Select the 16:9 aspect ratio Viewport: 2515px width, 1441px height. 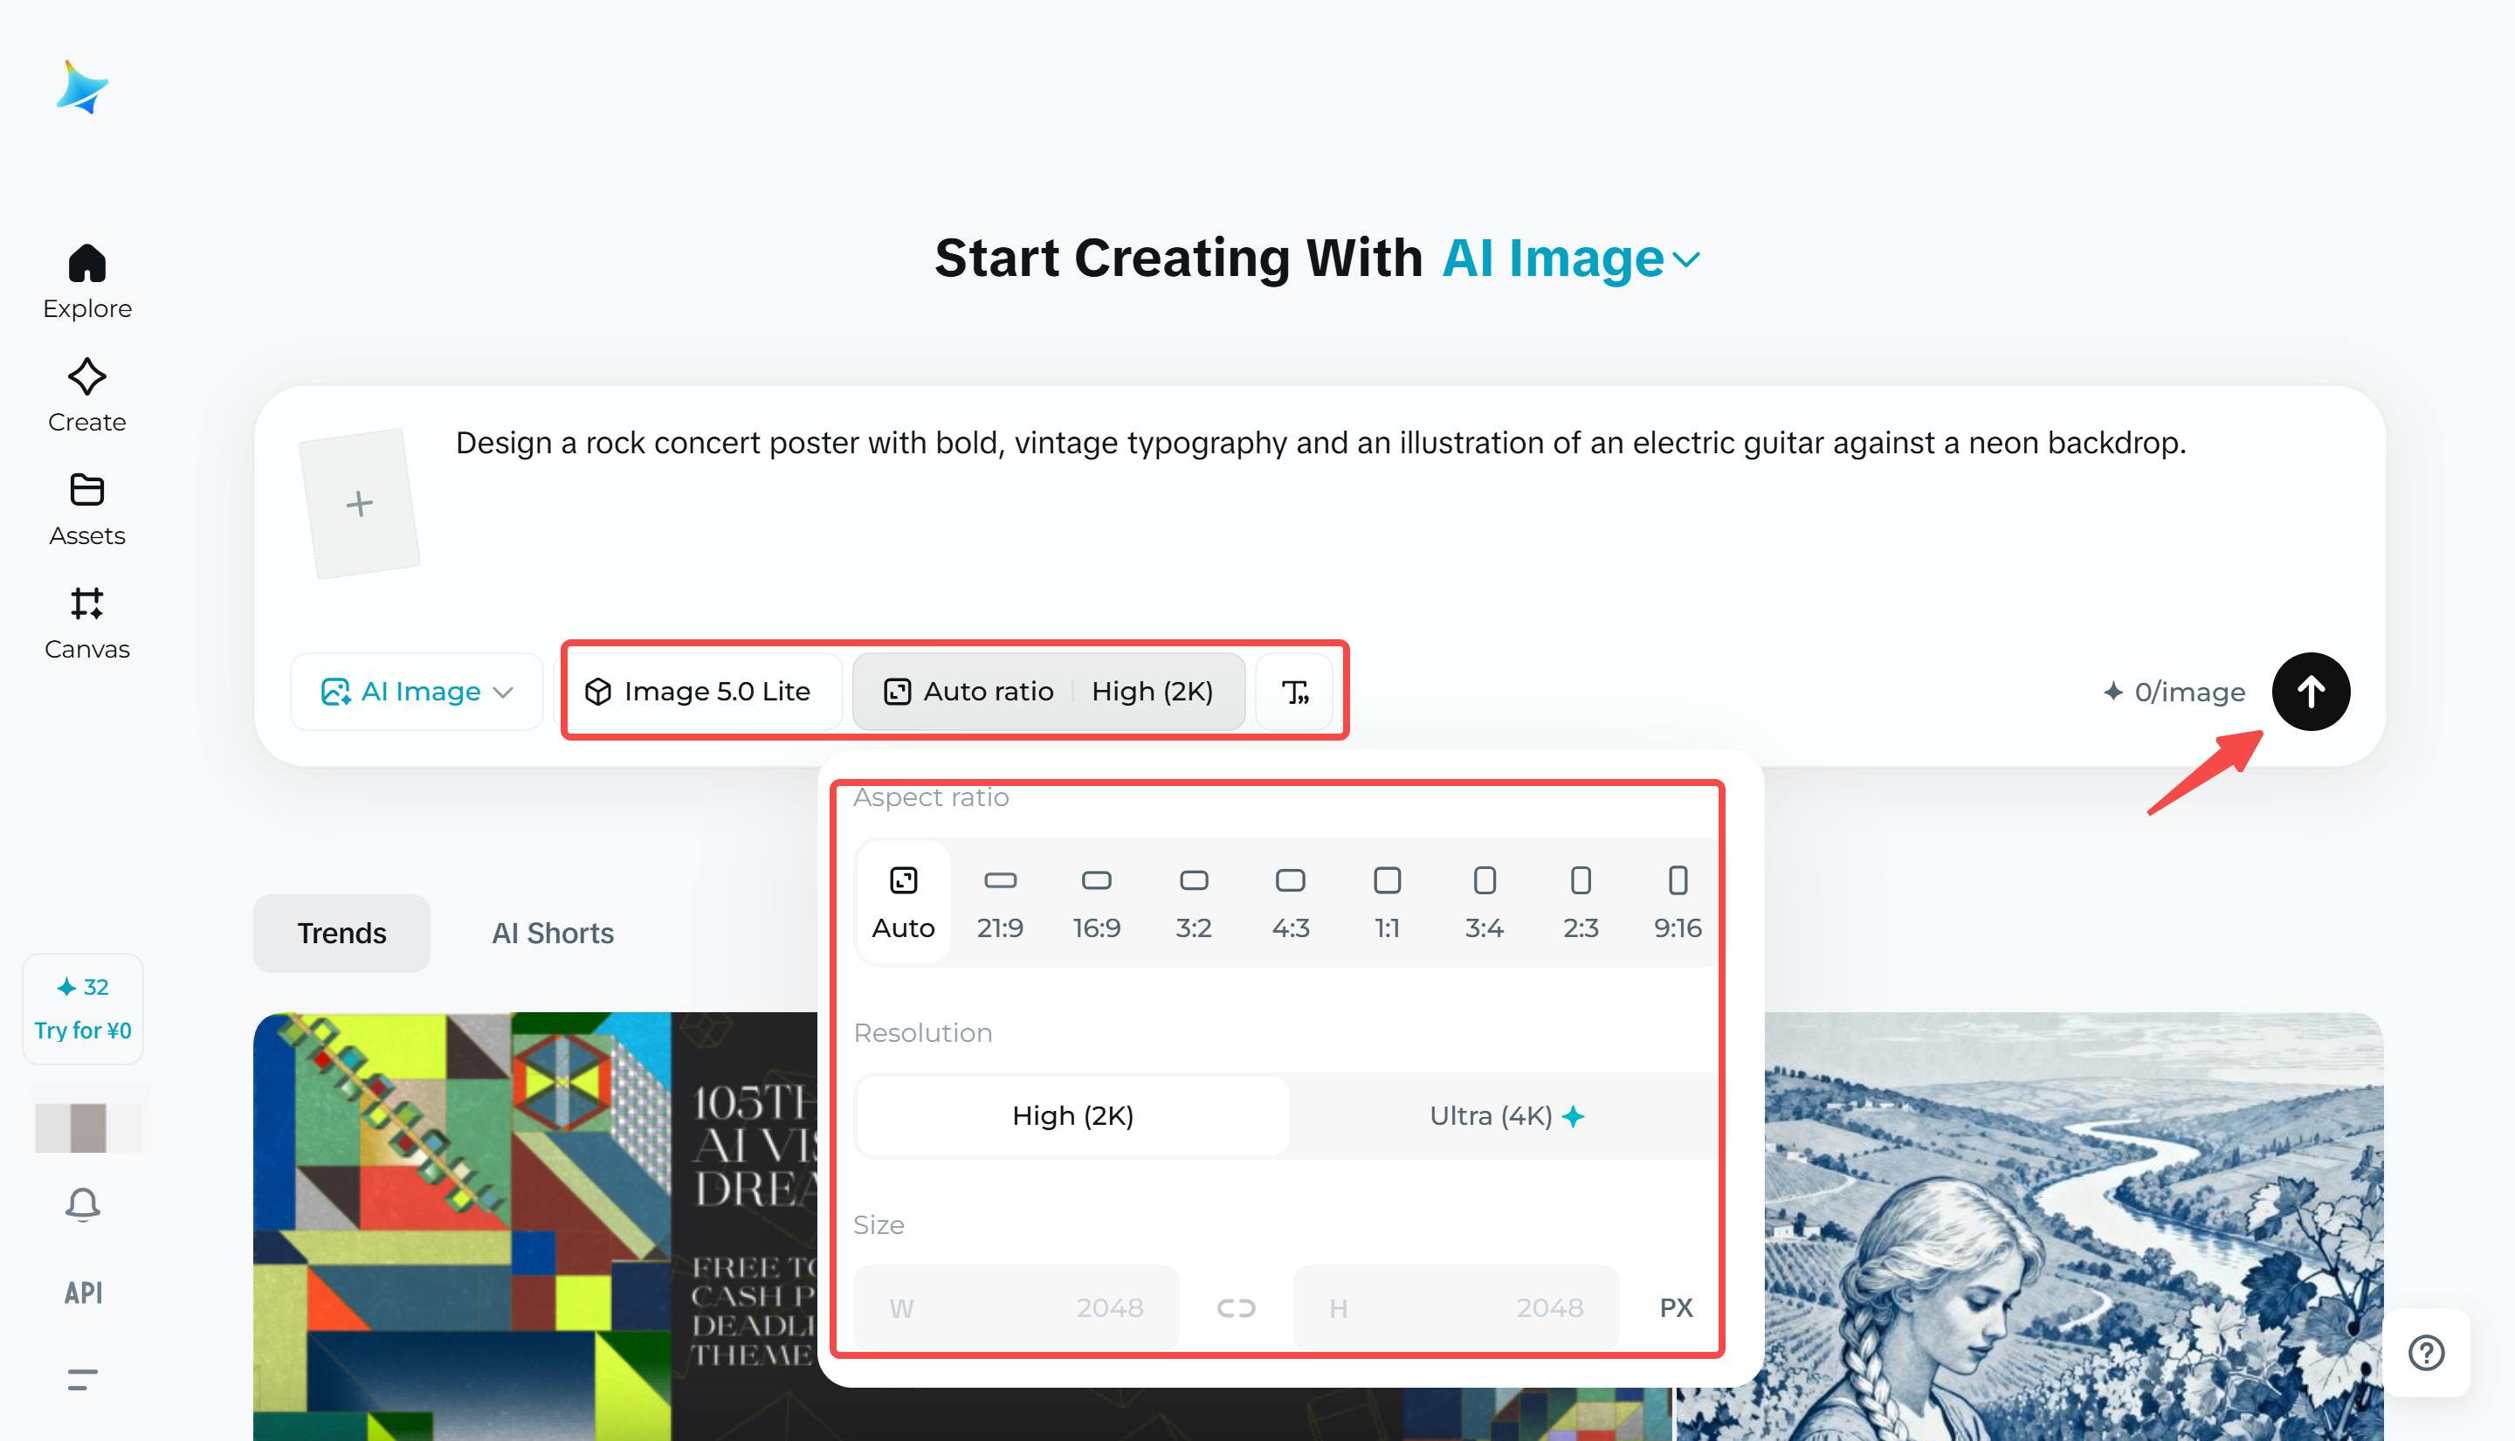pos(1096,901)
